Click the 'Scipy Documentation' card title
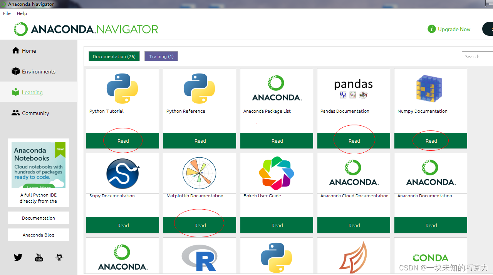493x275 pixels. (112, 196)
